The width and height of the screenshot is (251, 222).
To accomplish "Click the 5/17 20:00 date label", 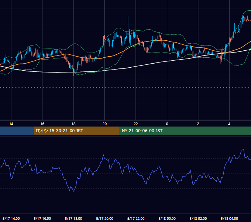I will coord(105,218).
